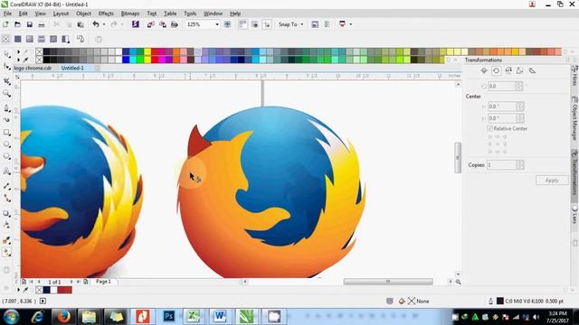Select the Rectangle tool
Screen dimensions: 579x325
click(x=6, y=133)
